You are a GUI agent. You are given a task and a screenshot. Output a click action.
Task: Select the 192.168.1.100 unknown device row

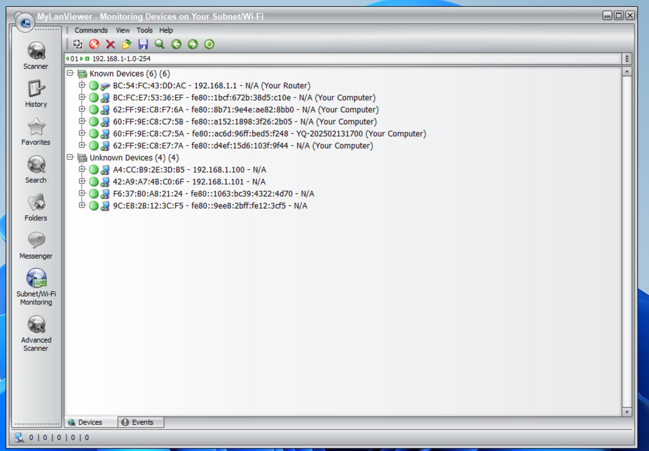tap(189, 170)
